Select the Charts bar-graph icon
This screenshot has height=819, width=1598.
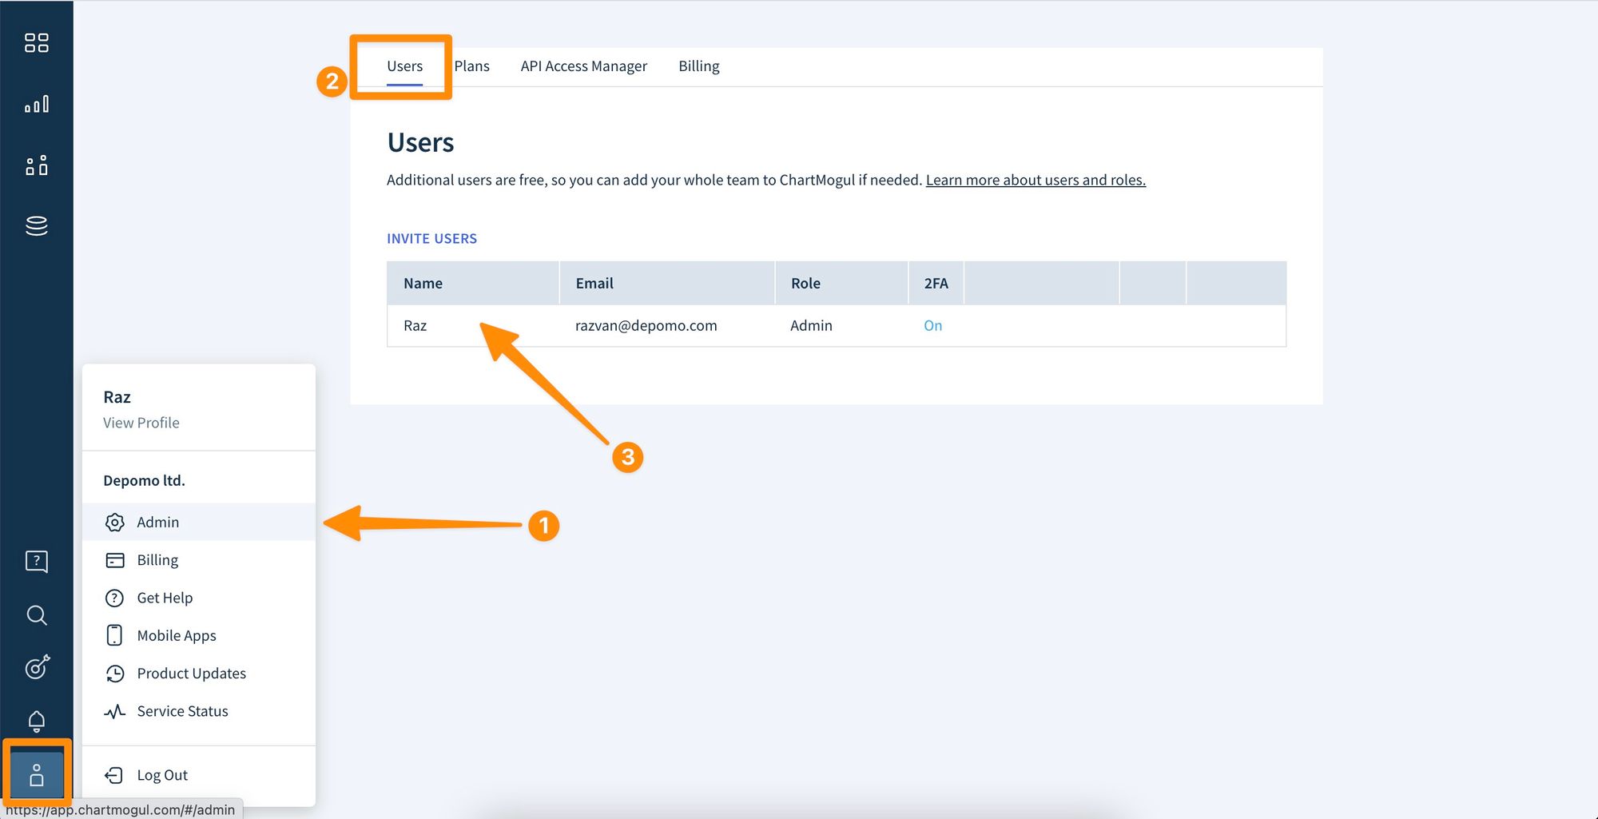36,103
